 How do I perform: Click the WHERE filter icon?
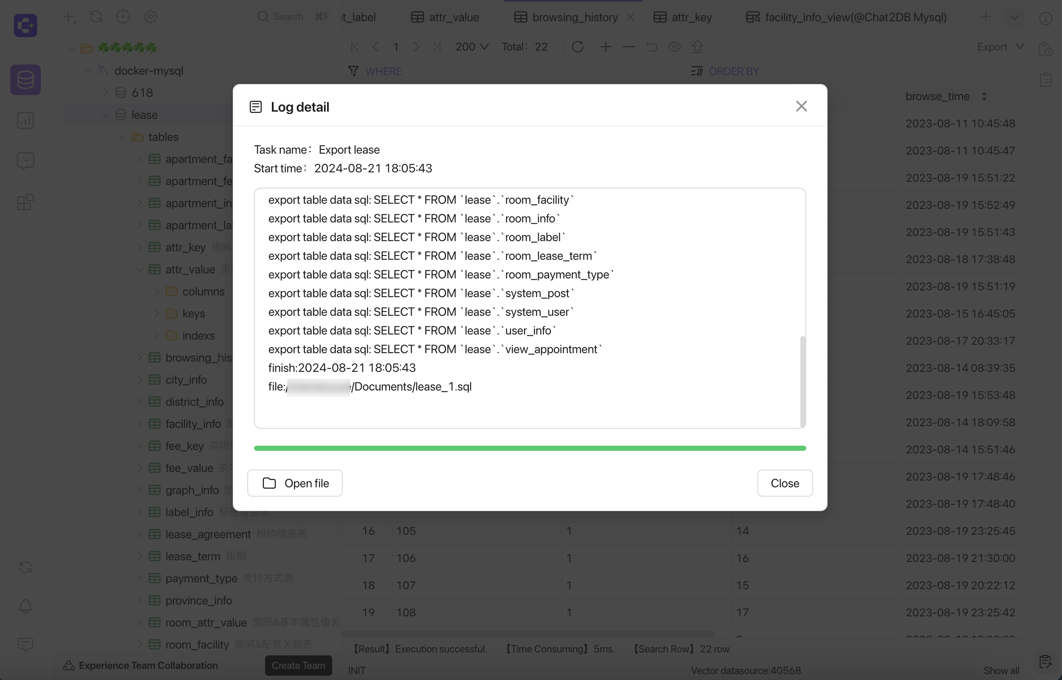[x=354, y=71]
